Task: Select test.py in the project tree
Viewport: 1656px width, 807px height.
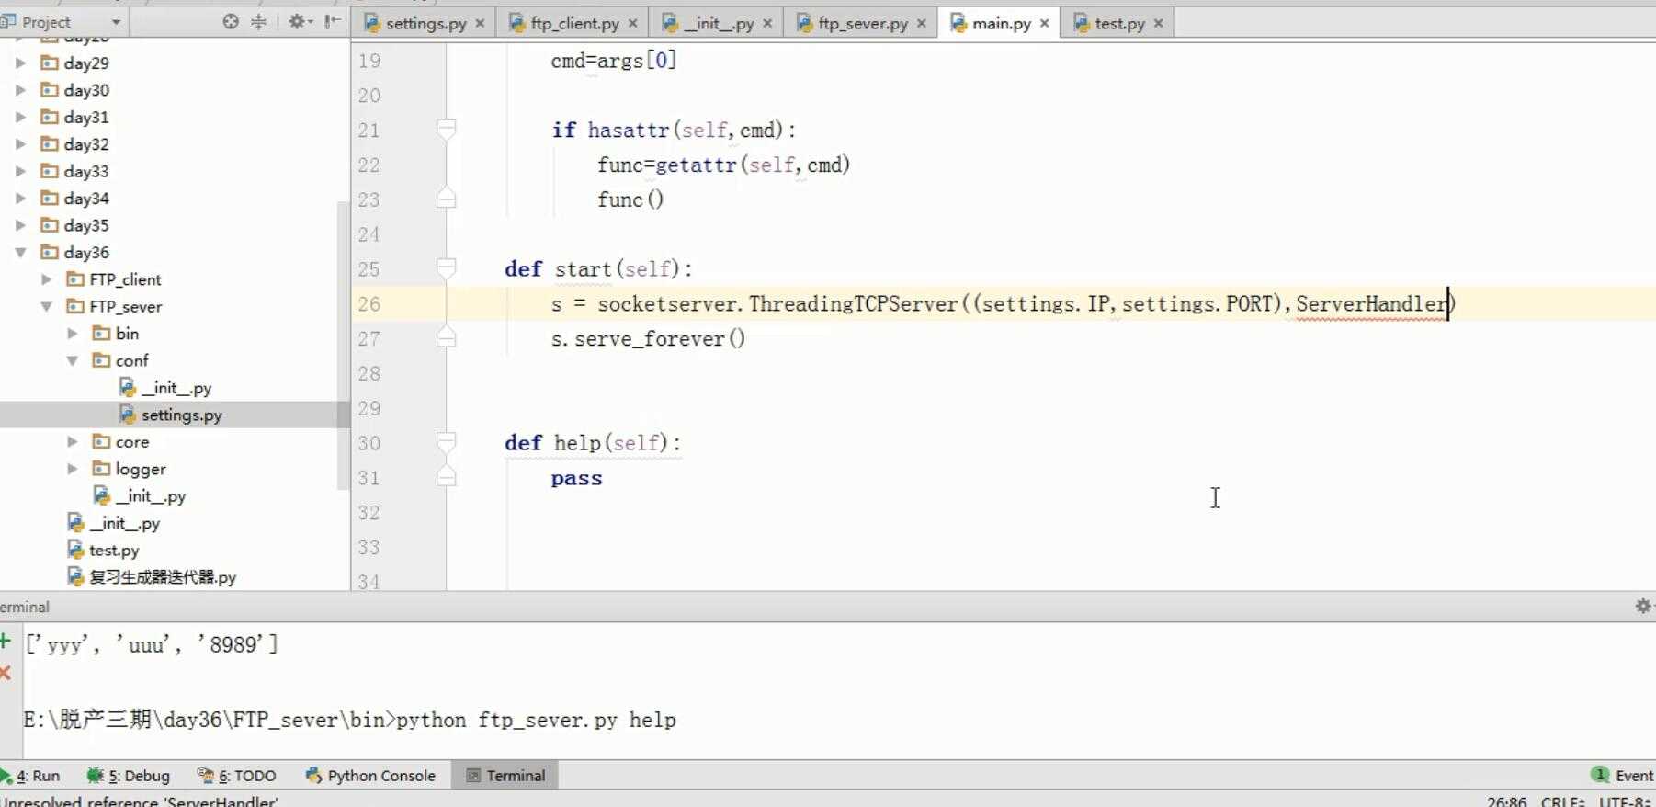Action: tap(113, 550)
